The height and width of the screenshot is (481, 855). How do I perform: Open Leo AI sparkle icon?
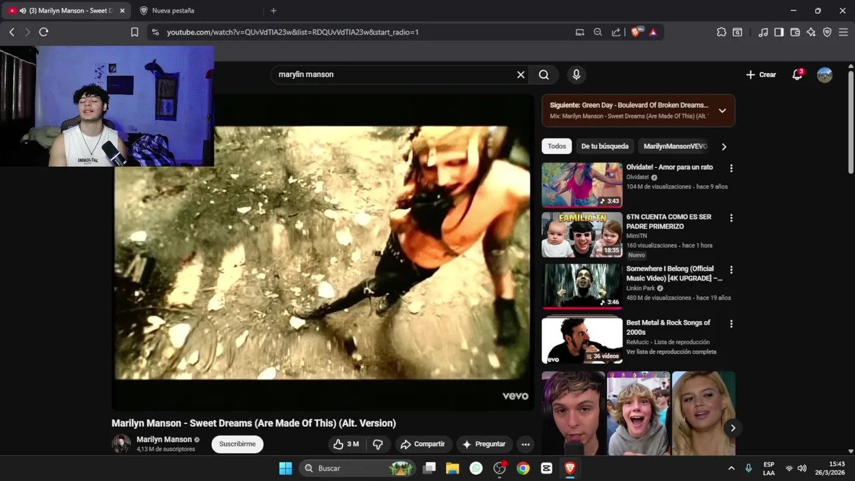[x=811, y=32]
